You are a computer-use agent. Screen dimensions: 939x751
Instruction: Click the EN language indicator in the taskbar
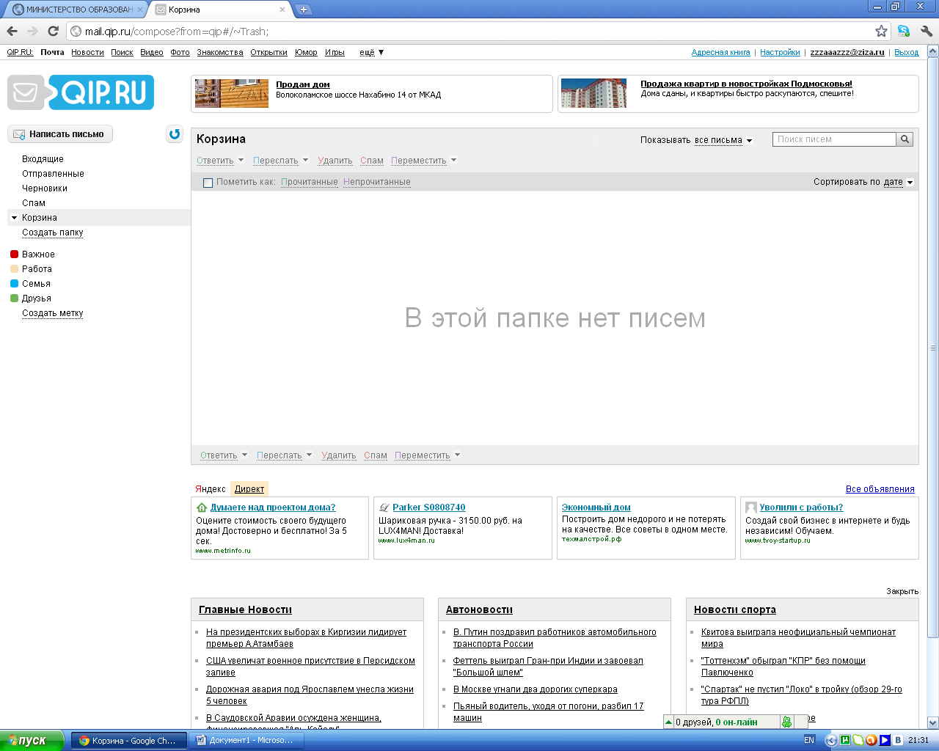click(x=809, y=740)
